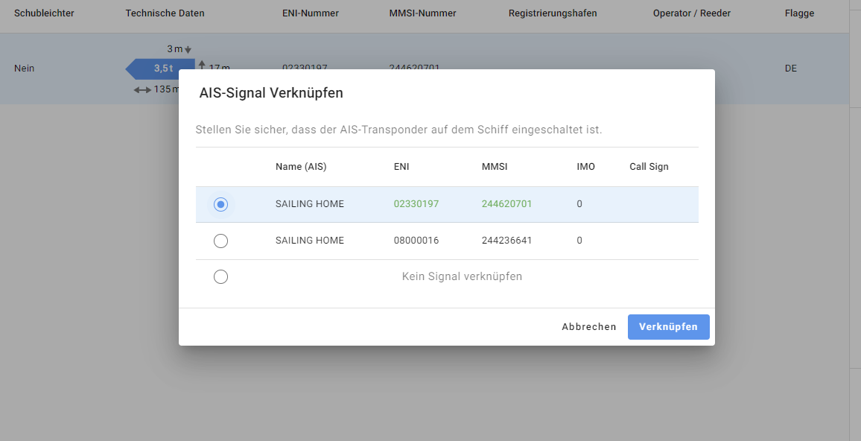Select the SAILING HOME radio with ENI 02330197
The width and height of the screenshot is (861, 441).
pos(220,204)
